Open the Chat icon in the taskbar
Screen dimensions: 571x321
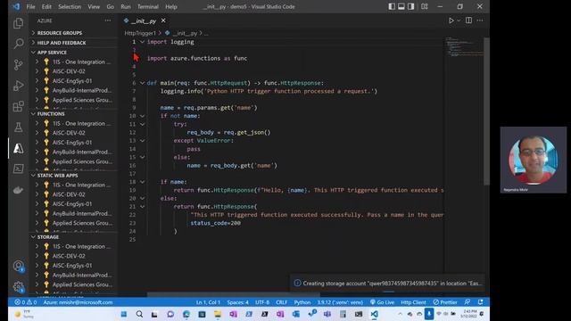pos(170,314)
